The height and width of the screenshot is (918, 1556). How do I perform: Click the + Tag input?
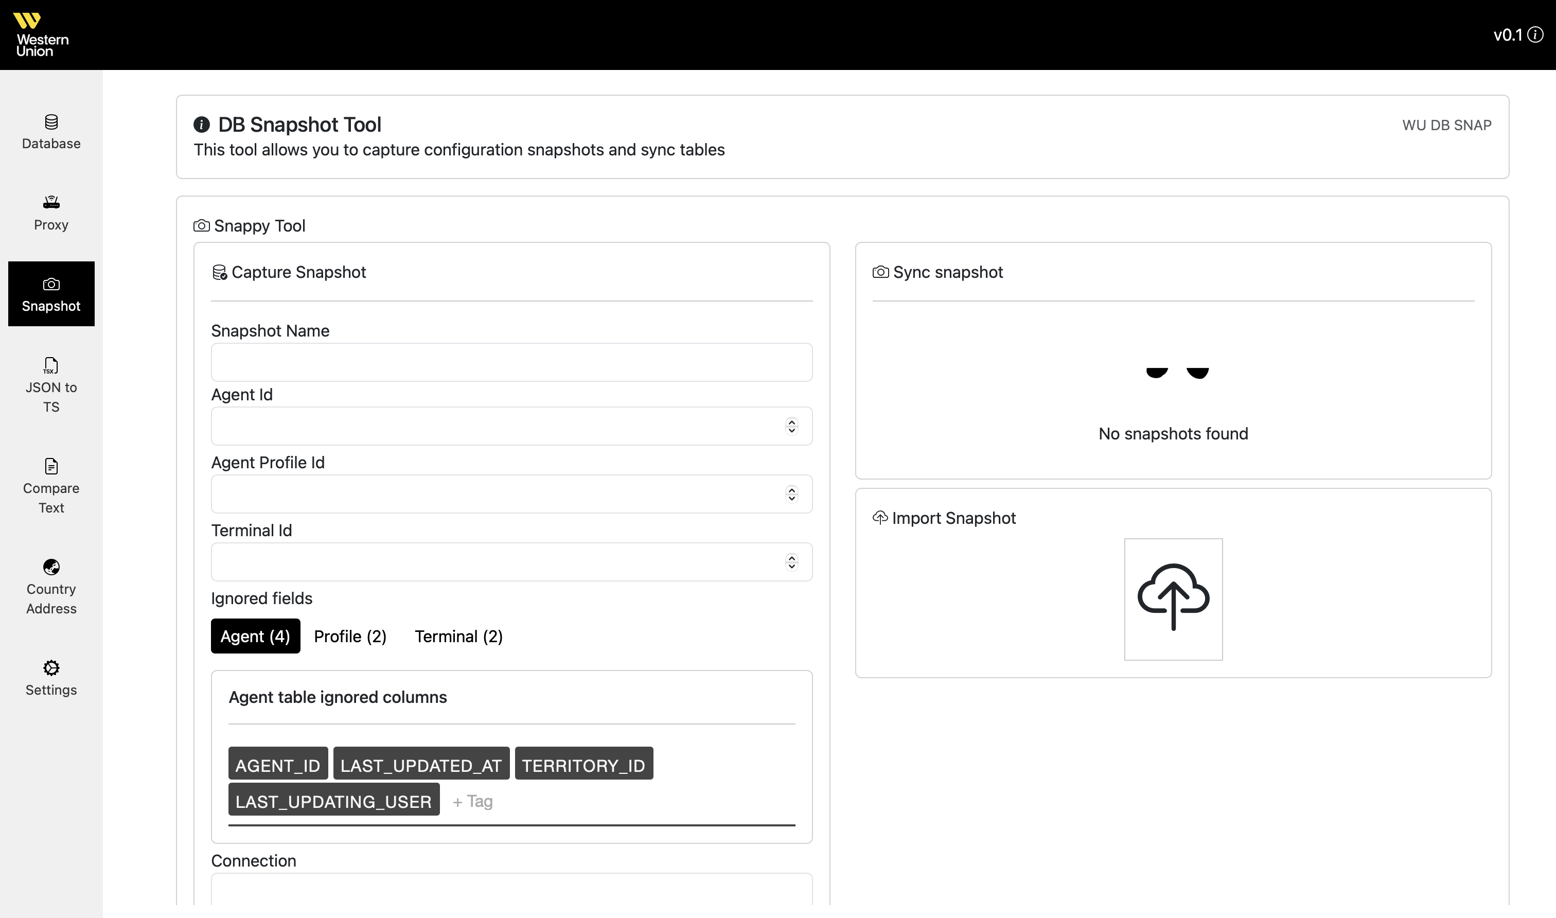(x=473, y=801)
